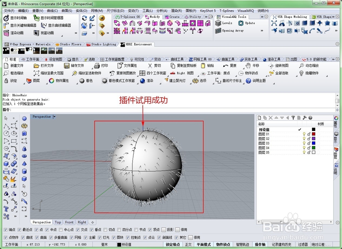Screen dimensions: 342x249
Task: Toggle 正交 ortho in status bar
Action: (188, 245)
